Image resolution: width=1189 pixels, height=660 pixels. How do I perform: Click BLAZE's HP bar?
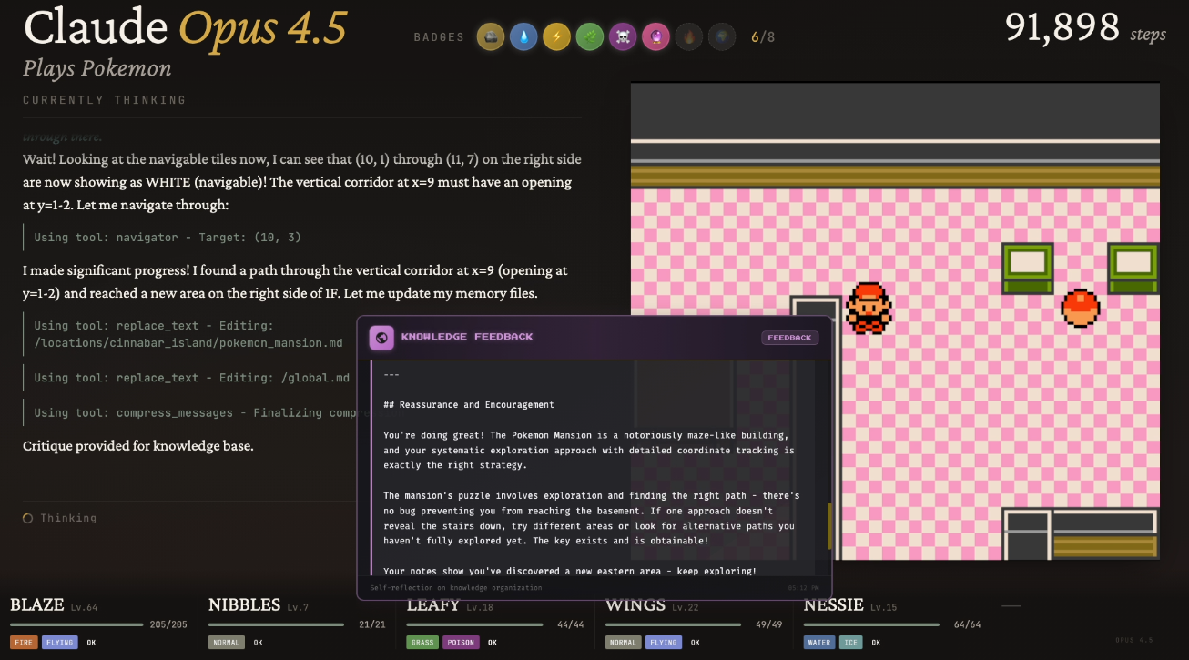pos(76,625)
